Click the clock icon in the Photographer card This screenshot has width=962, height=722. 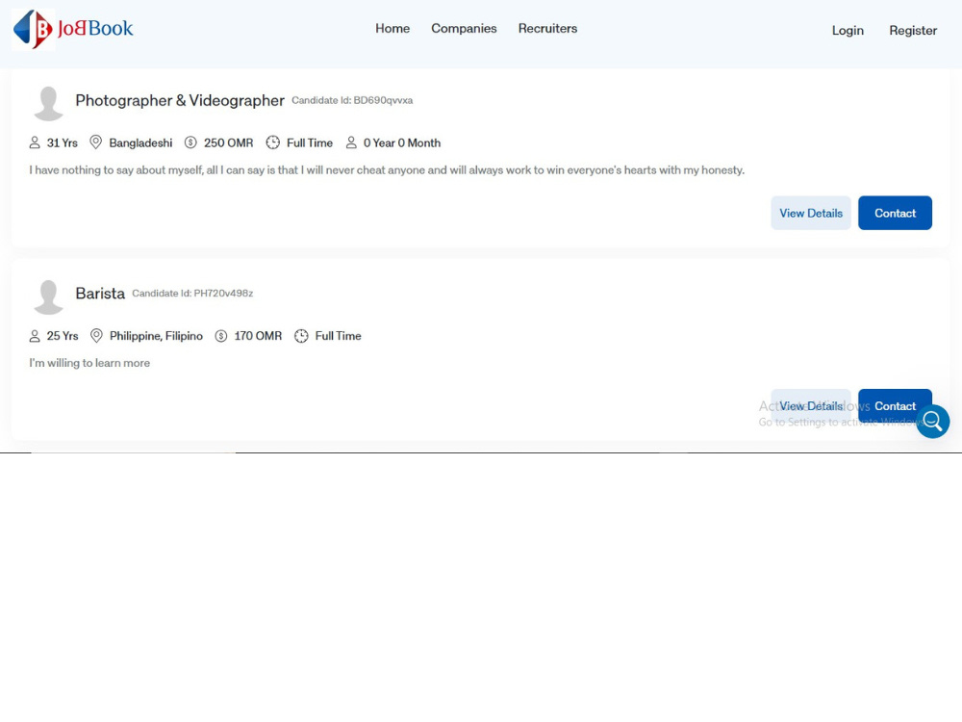click(273, 142)
